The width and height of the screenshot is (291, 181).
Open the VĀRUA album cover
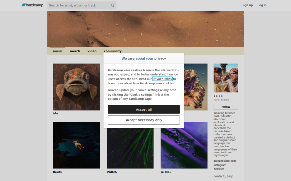130,149
